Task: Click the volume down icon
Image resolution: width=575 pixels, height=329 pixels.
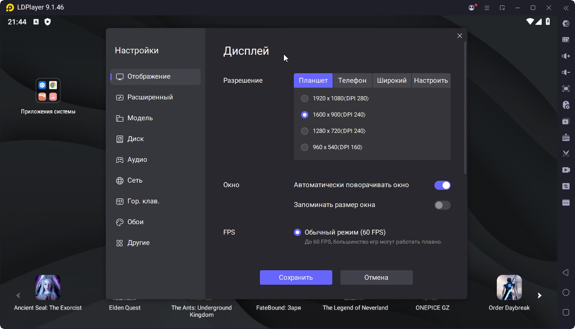Action: (566, 72)
